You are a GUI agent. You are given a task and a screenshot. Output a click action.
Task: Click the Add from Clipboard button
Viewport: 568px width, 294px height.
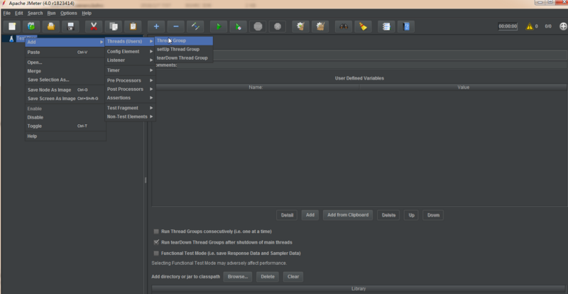pyautogui.click(x=348, y=215)
